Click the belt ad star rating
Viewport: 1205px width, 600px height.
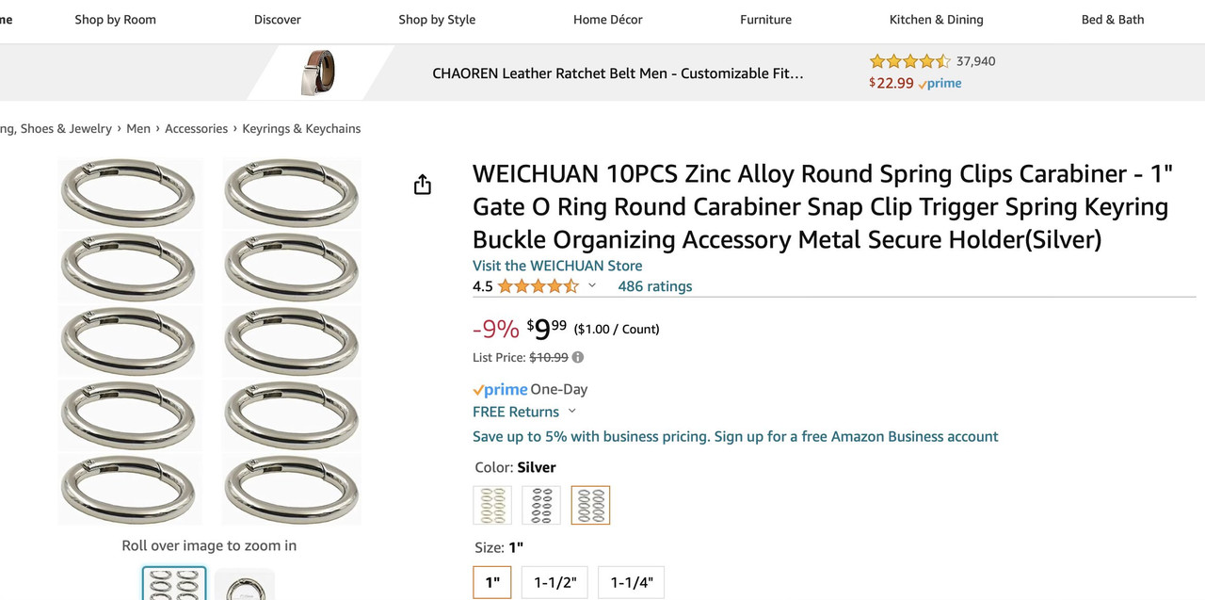(x=909, y=61)
